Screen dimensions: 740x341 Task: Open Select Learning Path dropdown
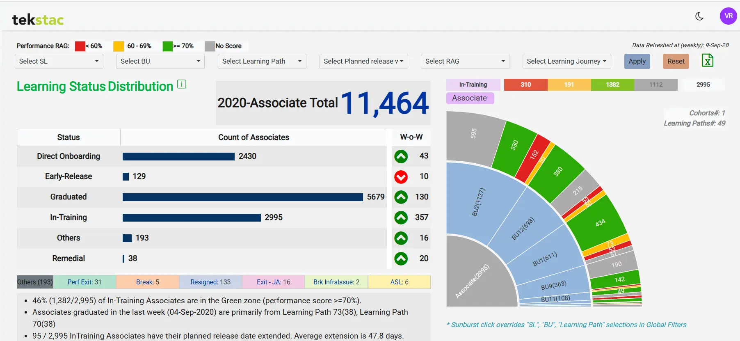[x=262, y=61]
